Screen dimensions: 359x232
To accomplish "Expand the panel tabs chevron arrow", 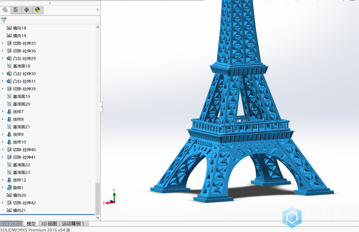I will pos(98,10).
